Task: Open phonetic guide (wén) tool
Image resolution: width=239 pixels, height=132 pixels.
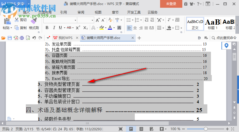Action: [x=117, y=20]
